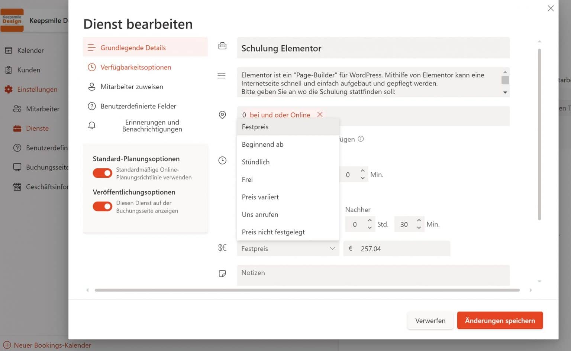Increase the duration minutes value
Image resolution: width=571 pixels, height=351 pixels.
[362, 171]
